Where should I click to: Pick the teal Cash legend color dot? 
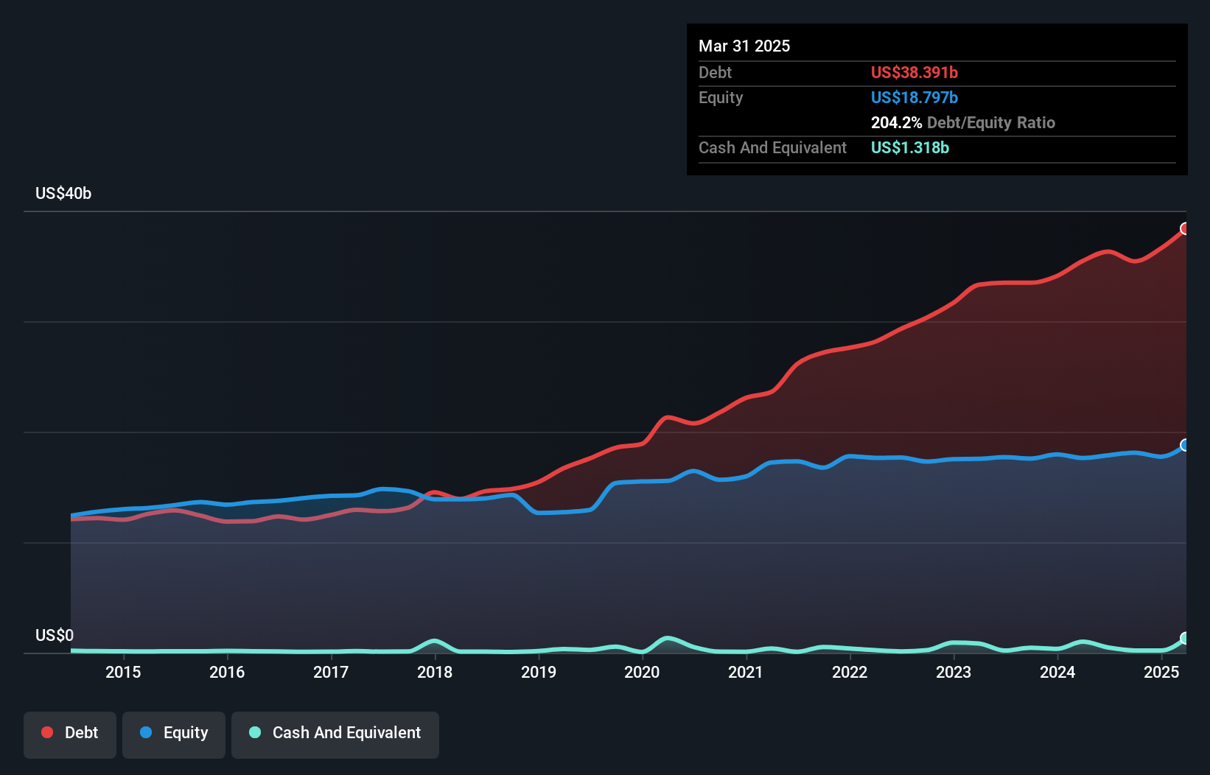255,732
